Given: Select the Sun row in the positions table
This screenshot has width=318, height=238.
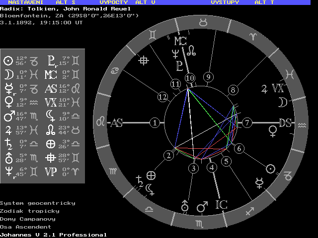Looking at the screenshot, I should coord(21,61).
